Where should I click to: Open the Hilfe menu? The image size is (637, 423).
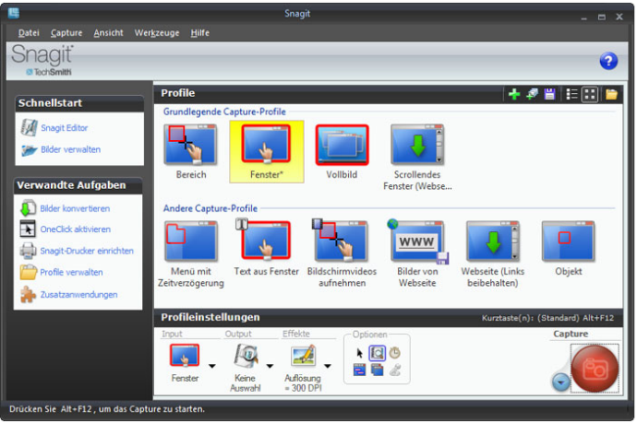[200, 33]
